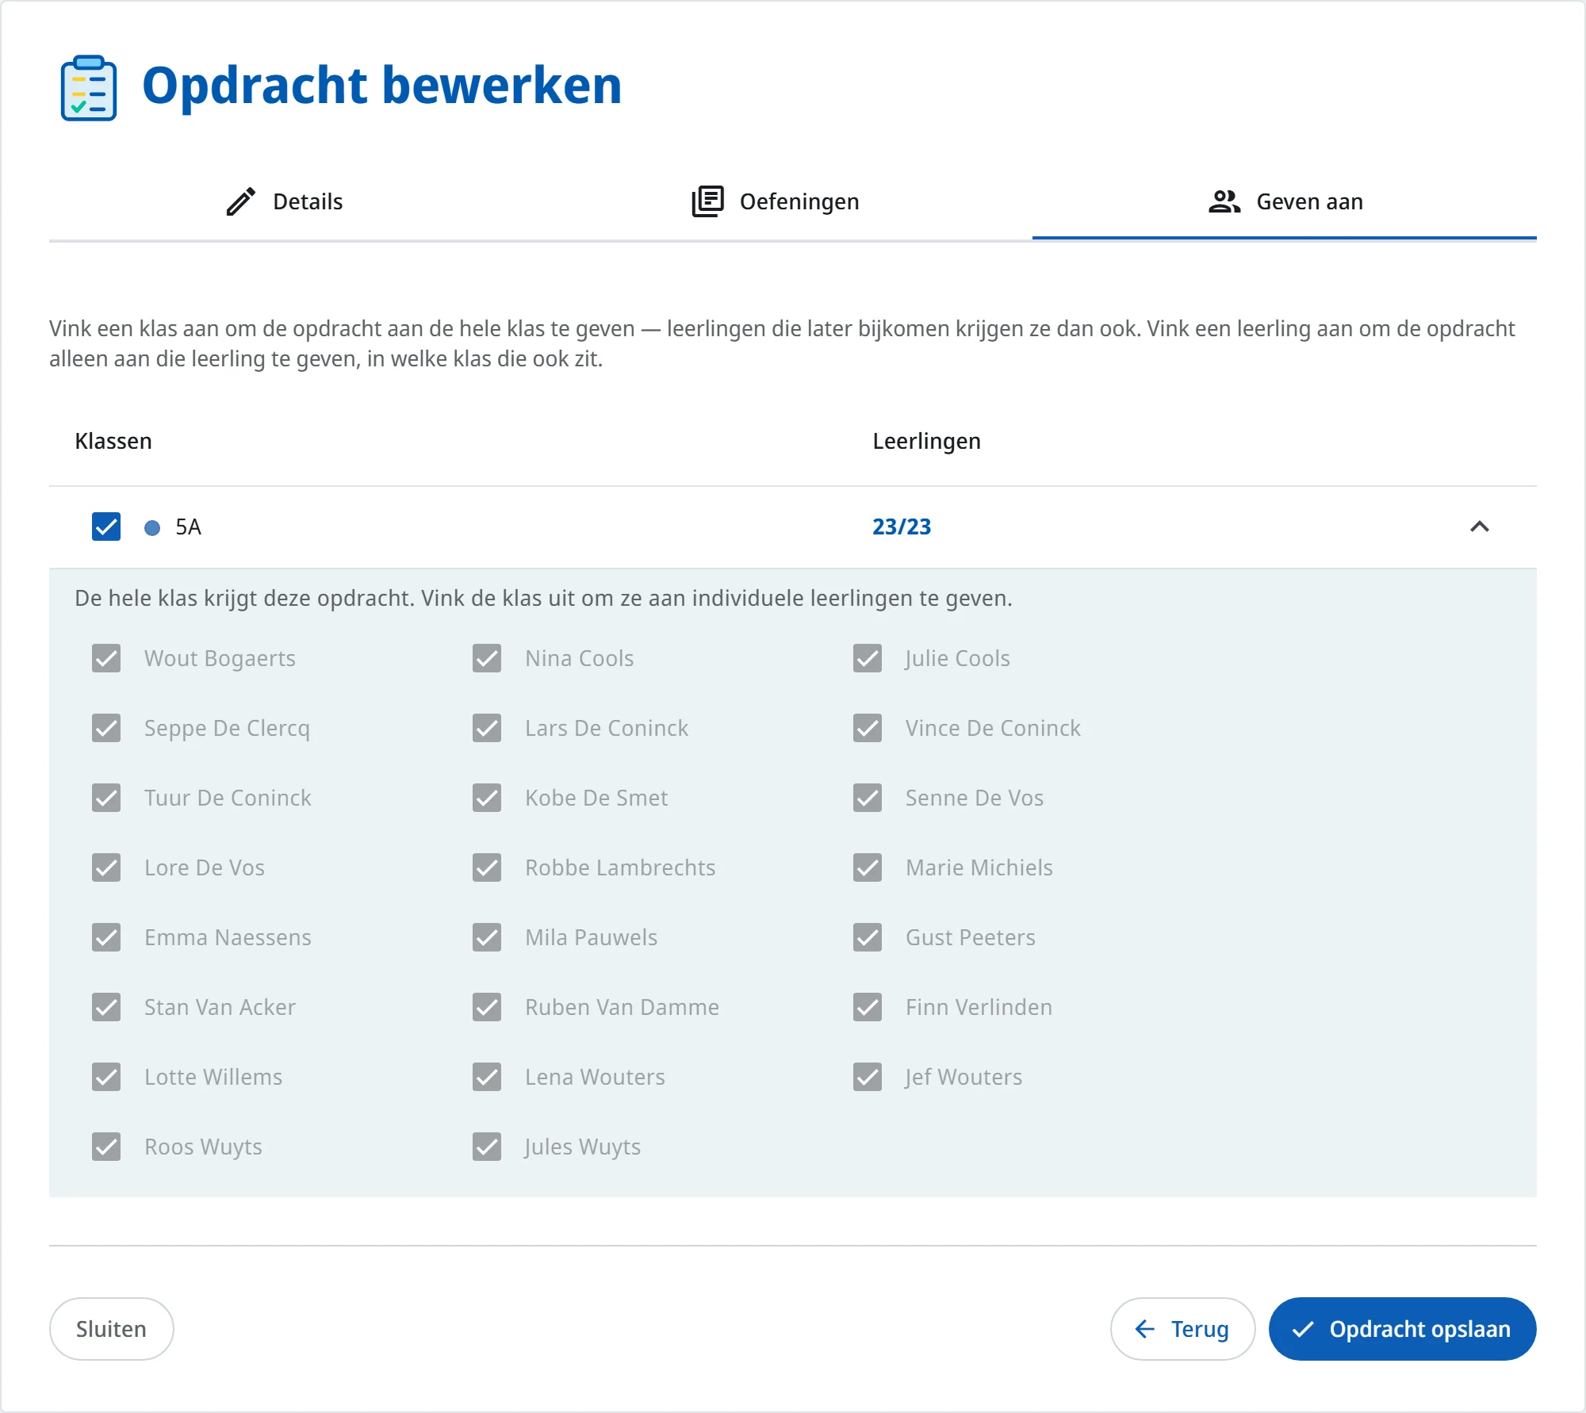
Task: Select the Geven aan tab
Action: click(x=1285, y=201)
